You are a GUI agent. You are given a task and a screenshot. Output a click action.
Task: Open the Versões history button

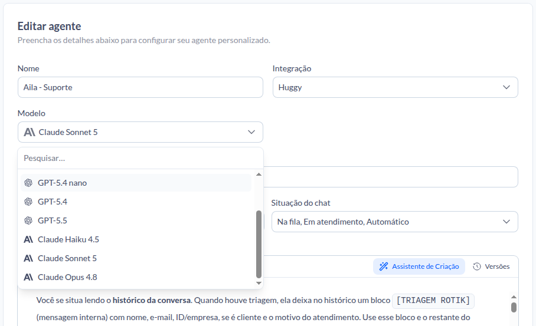click(x=491, y=266)
